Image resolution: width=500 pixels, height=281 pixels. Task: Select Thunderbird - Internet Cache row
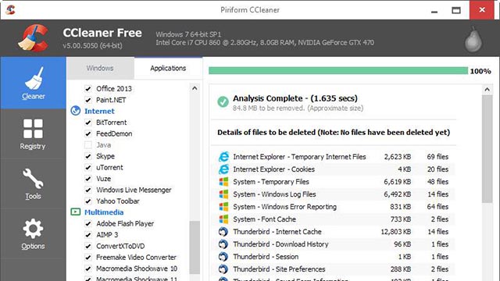(x=334, y=232)
